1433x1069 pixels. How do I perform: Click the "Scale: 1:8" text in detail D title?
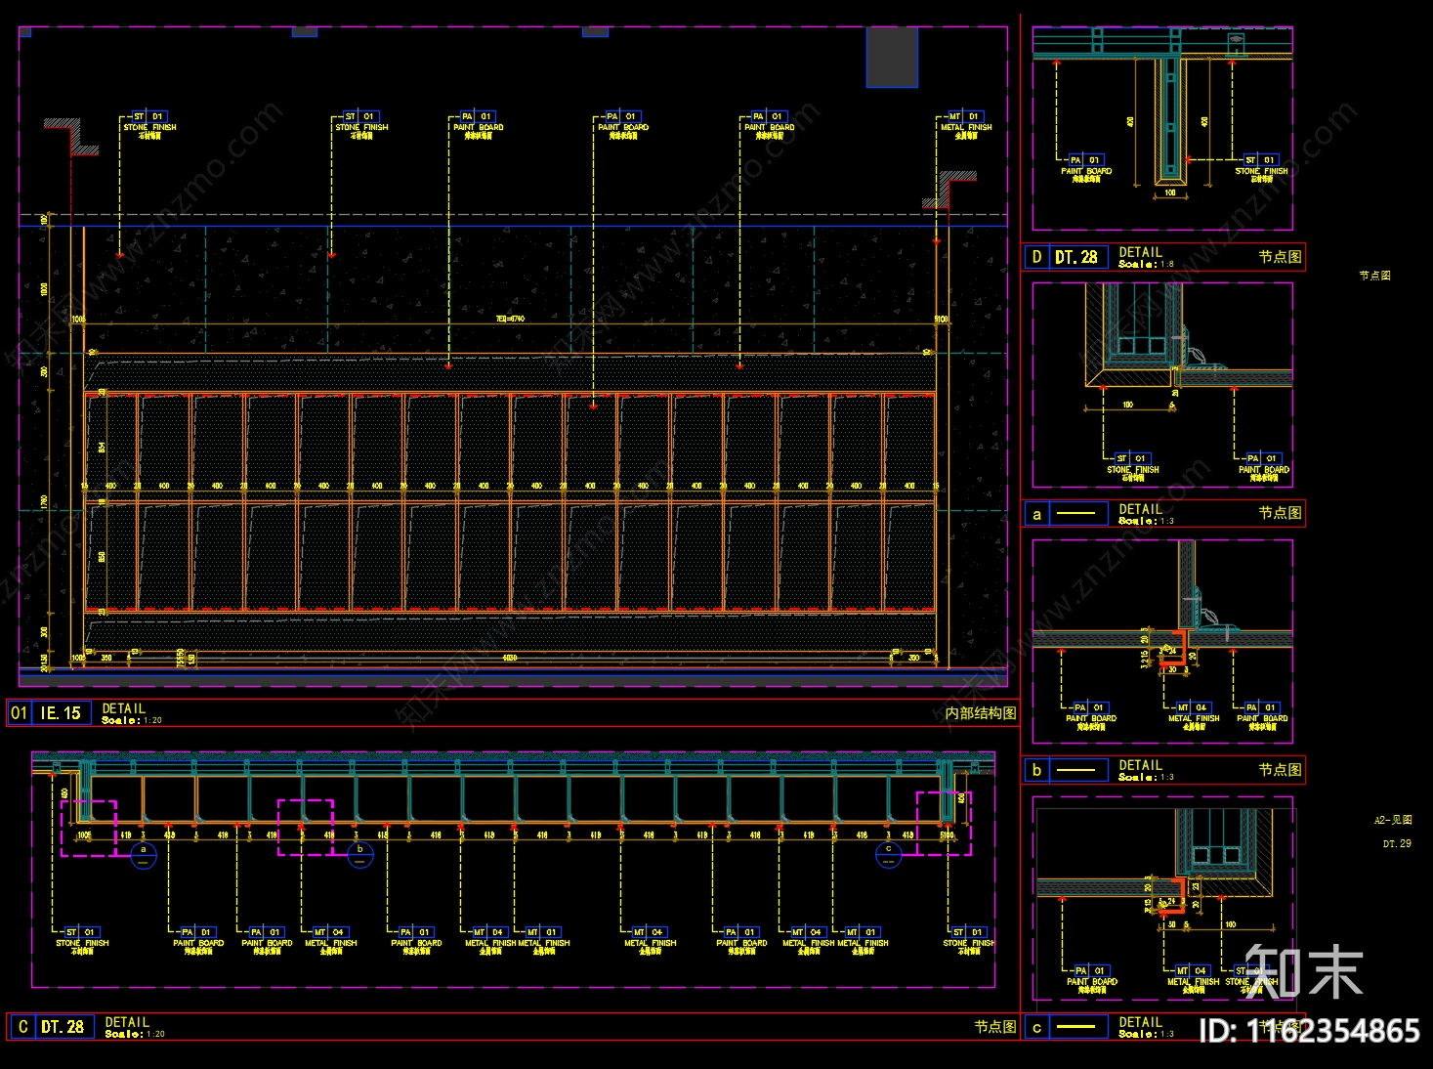coord(1147,264)
